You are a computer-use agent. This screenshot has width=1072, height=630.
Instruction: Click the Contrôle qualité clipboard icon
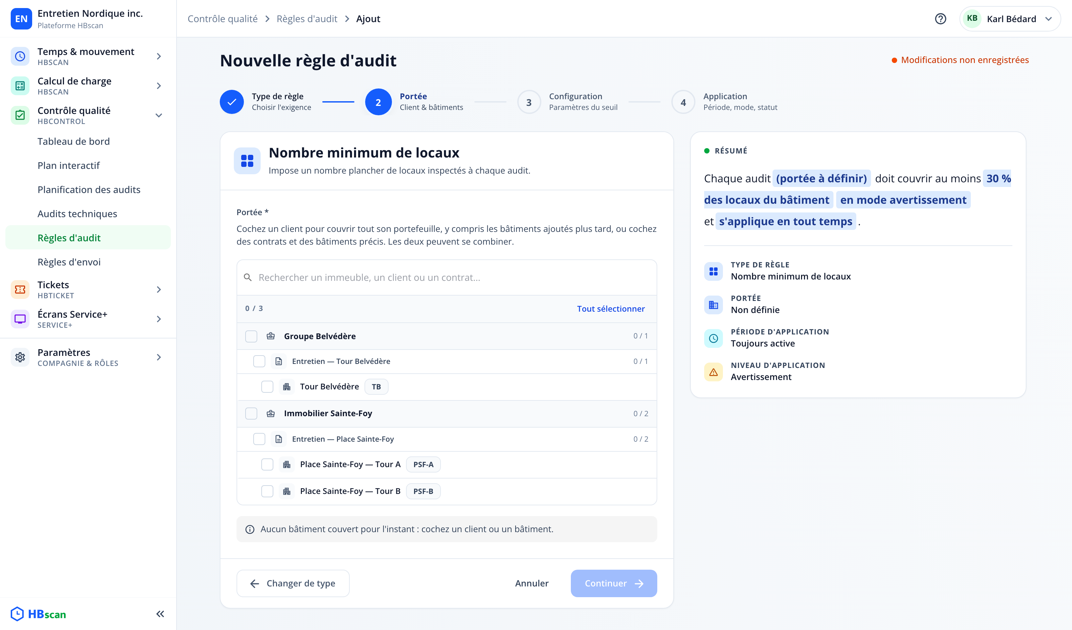(20, 115)
